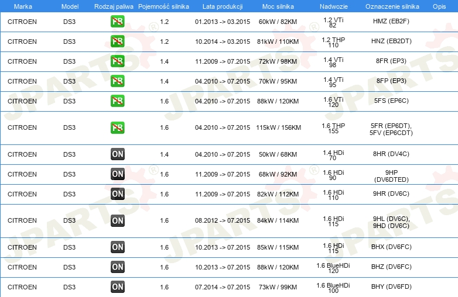Select engine code BHX (DV6FC)
The width and height of the screenshot is (458, 297).
point(391,247)
